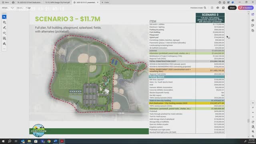Image resolution: width=256 pixels, height=144 pixels.
Task: Click the Scenario 3 table header
Action: tap(210, 18)
